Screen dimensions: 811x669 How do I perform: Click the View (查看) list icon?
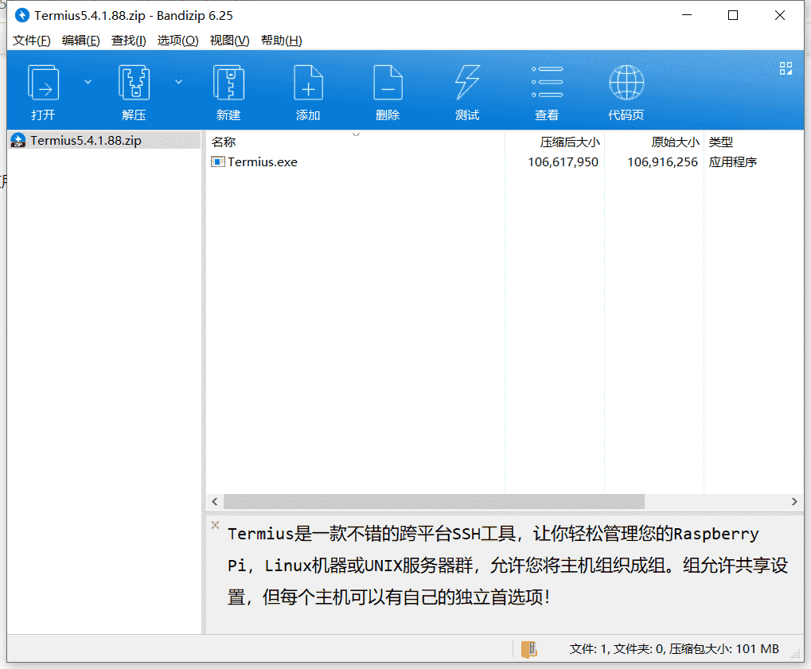point(548,82)
